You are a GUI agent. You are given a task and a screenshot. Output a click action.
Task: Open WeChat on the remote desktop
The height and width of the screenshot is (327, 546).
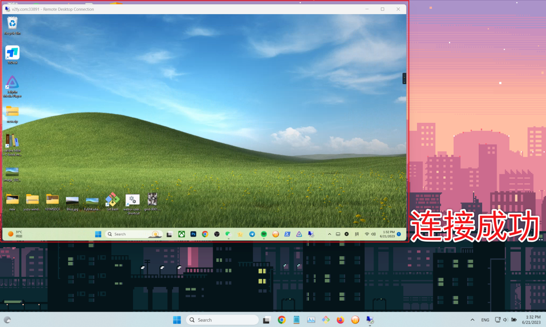(x=228, y=234)
